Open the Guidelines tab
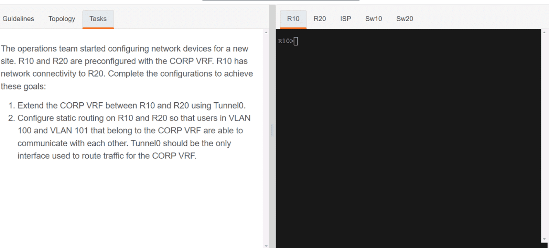549x248 pixels. (x=18, y=19)
